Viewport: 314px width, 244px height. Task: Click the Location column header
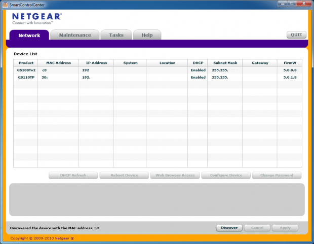click(167, 63)
